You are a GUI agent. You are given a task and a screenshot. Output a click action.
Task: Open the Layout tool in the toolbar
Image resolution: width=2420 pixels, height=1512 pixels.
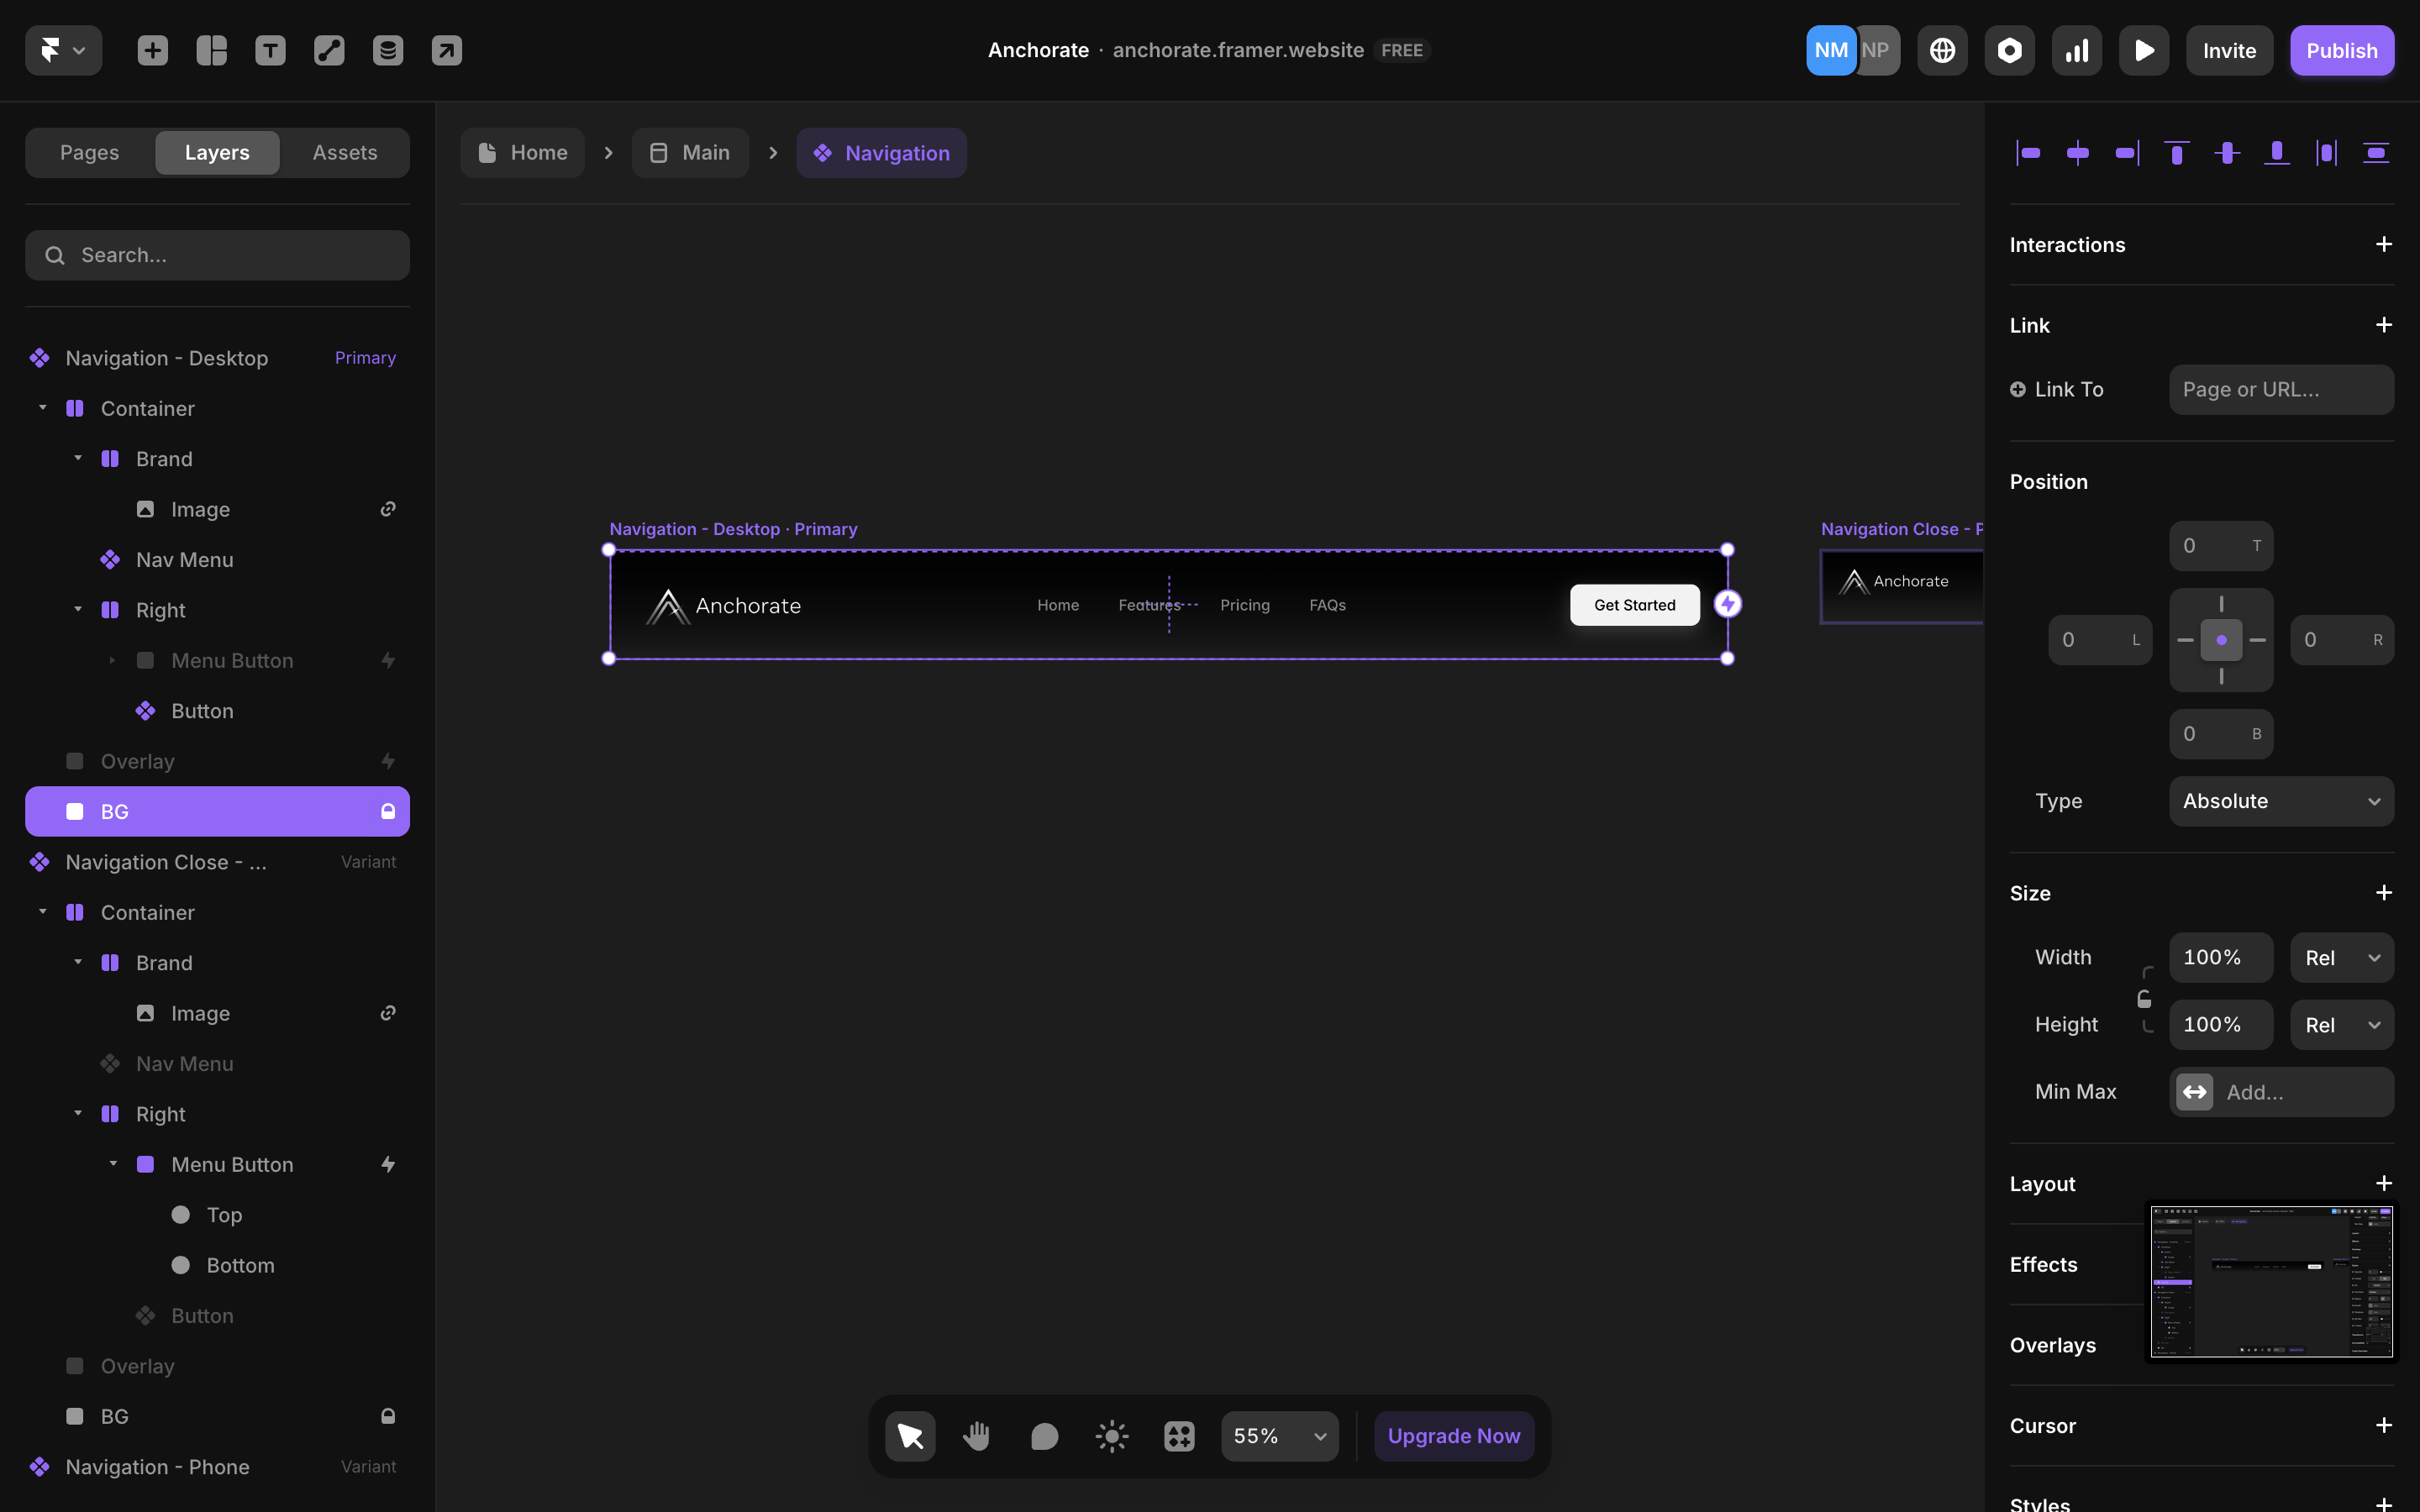point(211,50)
